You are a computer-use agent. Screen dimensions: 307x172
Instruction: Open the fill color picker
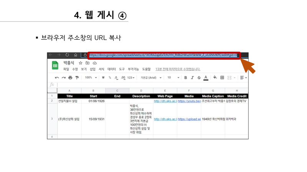pyautogui.click(x=215, y=78)
